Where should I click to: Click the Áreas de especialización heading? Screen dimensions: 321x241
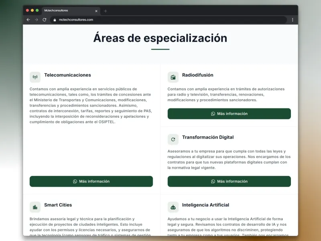point(160,38)
